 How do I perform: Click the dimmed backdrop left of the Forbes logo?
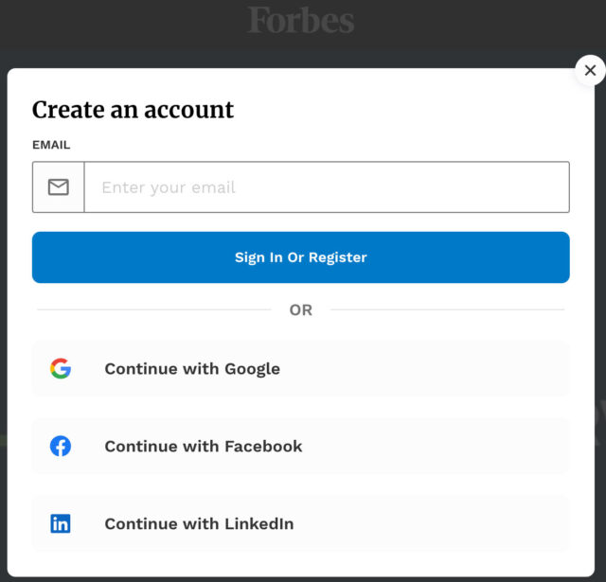(114, 28)
